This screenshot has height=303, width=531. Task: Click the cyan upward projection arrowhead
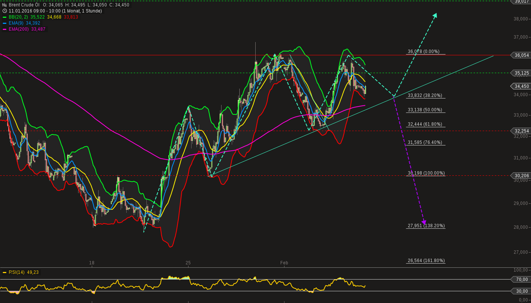435,16
